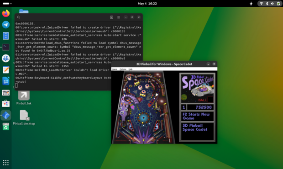Click the F2 Starts New Game message
The image size is (283, 169).
197,116
